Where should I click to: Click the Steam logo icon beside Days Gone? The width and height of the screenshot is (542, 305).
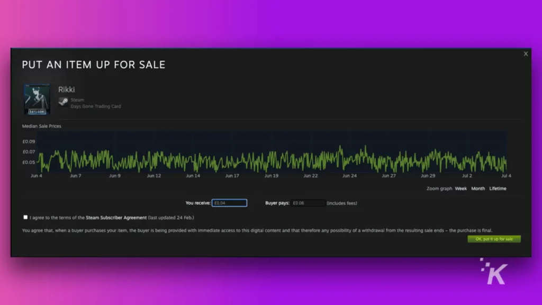[x=64, y=102]
